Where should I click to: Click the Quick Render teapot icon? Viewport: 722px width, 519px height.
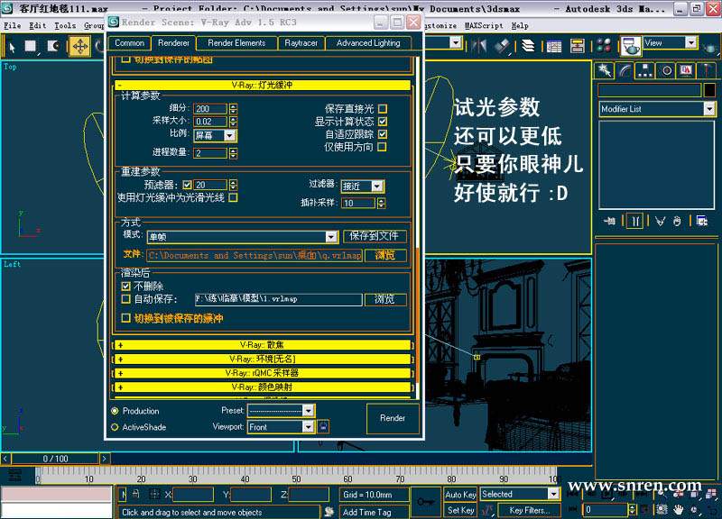(711, 47)
